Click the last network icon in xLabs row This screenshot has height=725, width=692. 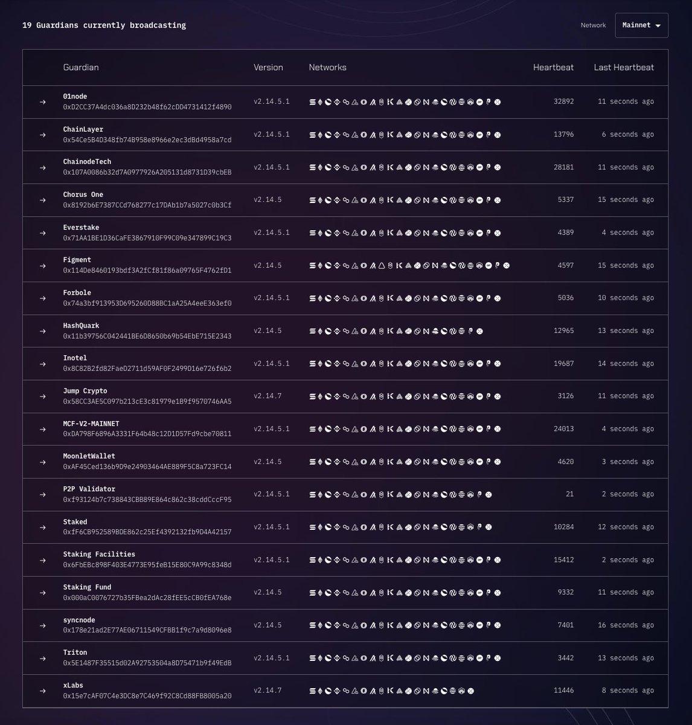click(470, 691)
